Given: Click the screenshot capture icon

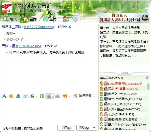Looking at the screenshot, I should 49,96.
